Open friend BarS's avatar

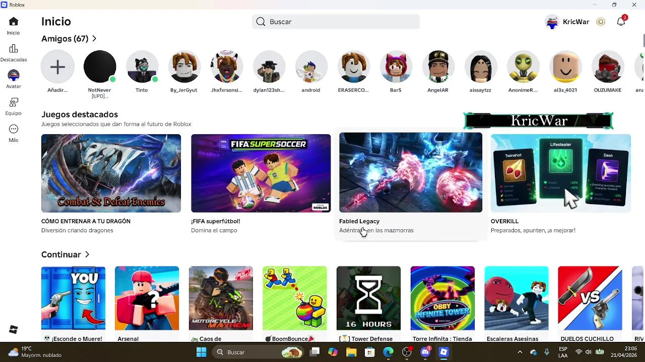click(396, 66)
